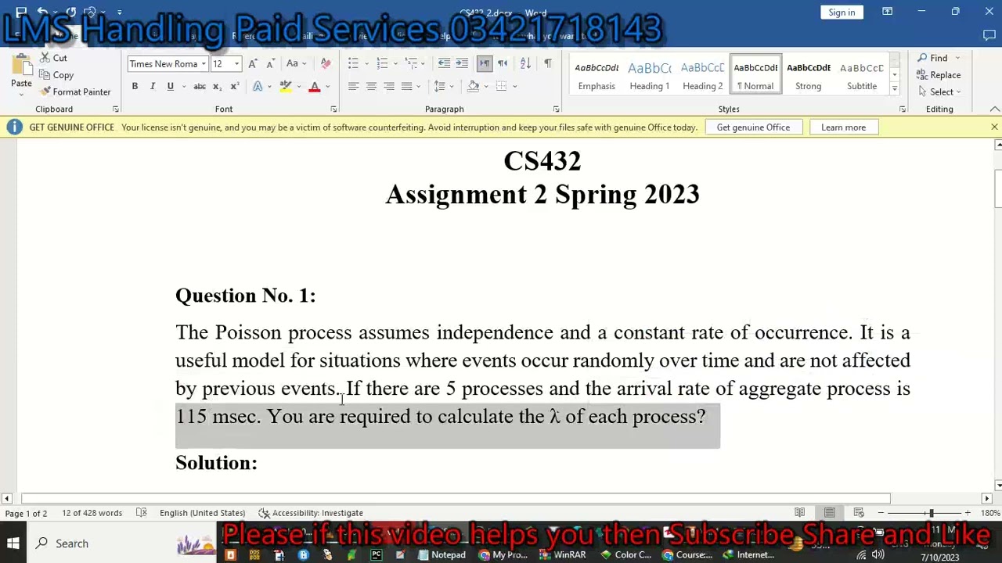This screenshot has height=563, width=1002.
Task: Open the font color dropdown arrow
Action: coord(327,86)
